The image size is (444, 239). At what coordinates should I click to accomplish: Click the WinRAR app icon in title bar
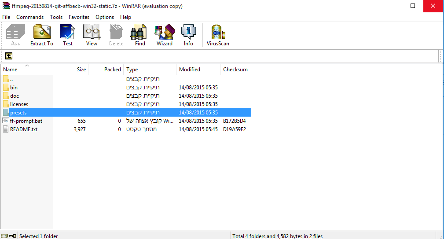click(x=6, y=6)
